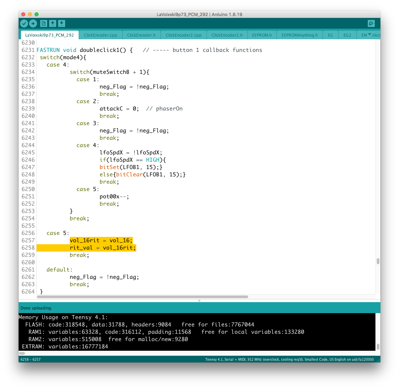The height and width of the screenshot is (389, 399).
Task: Switch to the EG tab
Action: coord(330,35)
